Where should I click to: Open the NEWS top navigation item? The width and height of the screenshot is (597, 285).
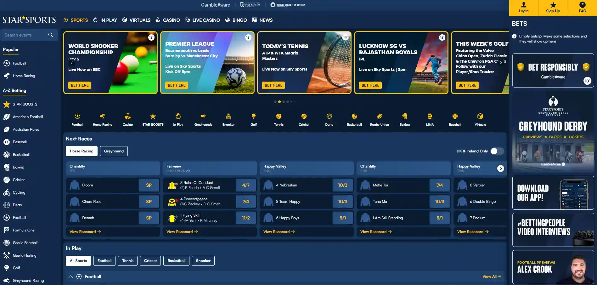262,20
